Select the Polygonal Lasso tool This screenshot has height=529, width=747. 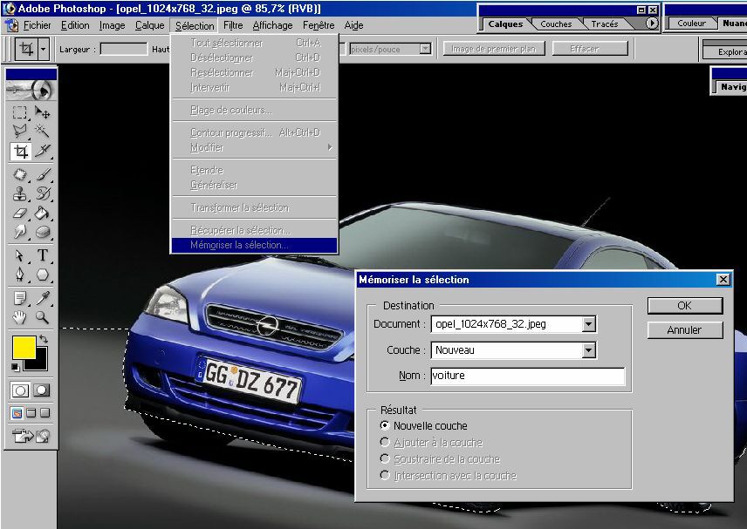pyautogui.click(x=20, y=131)
